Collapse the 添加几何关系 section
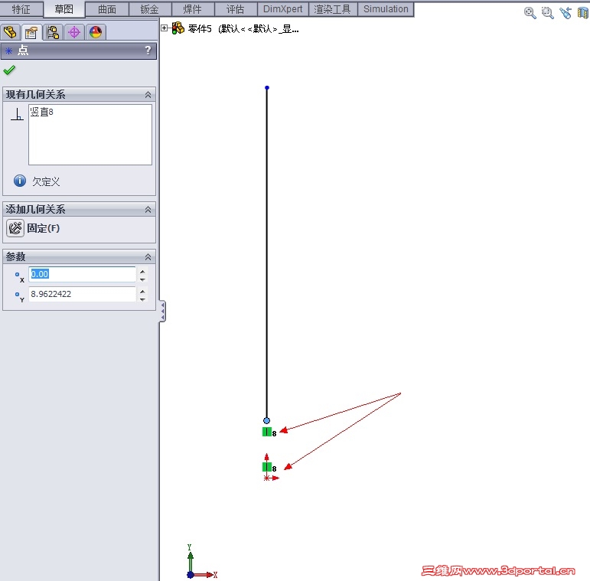 148,210
